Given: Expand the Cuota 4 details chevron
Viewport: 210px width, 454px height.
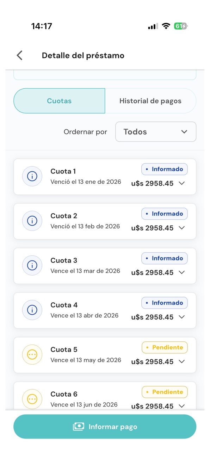Looking at the screenshot, I should coord(182,317).
